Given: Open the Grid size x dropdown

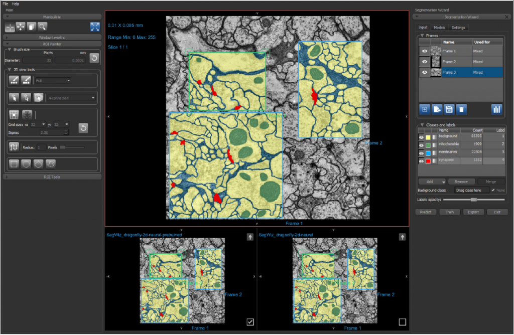Looking at the screenshot, I should point(38,124).
